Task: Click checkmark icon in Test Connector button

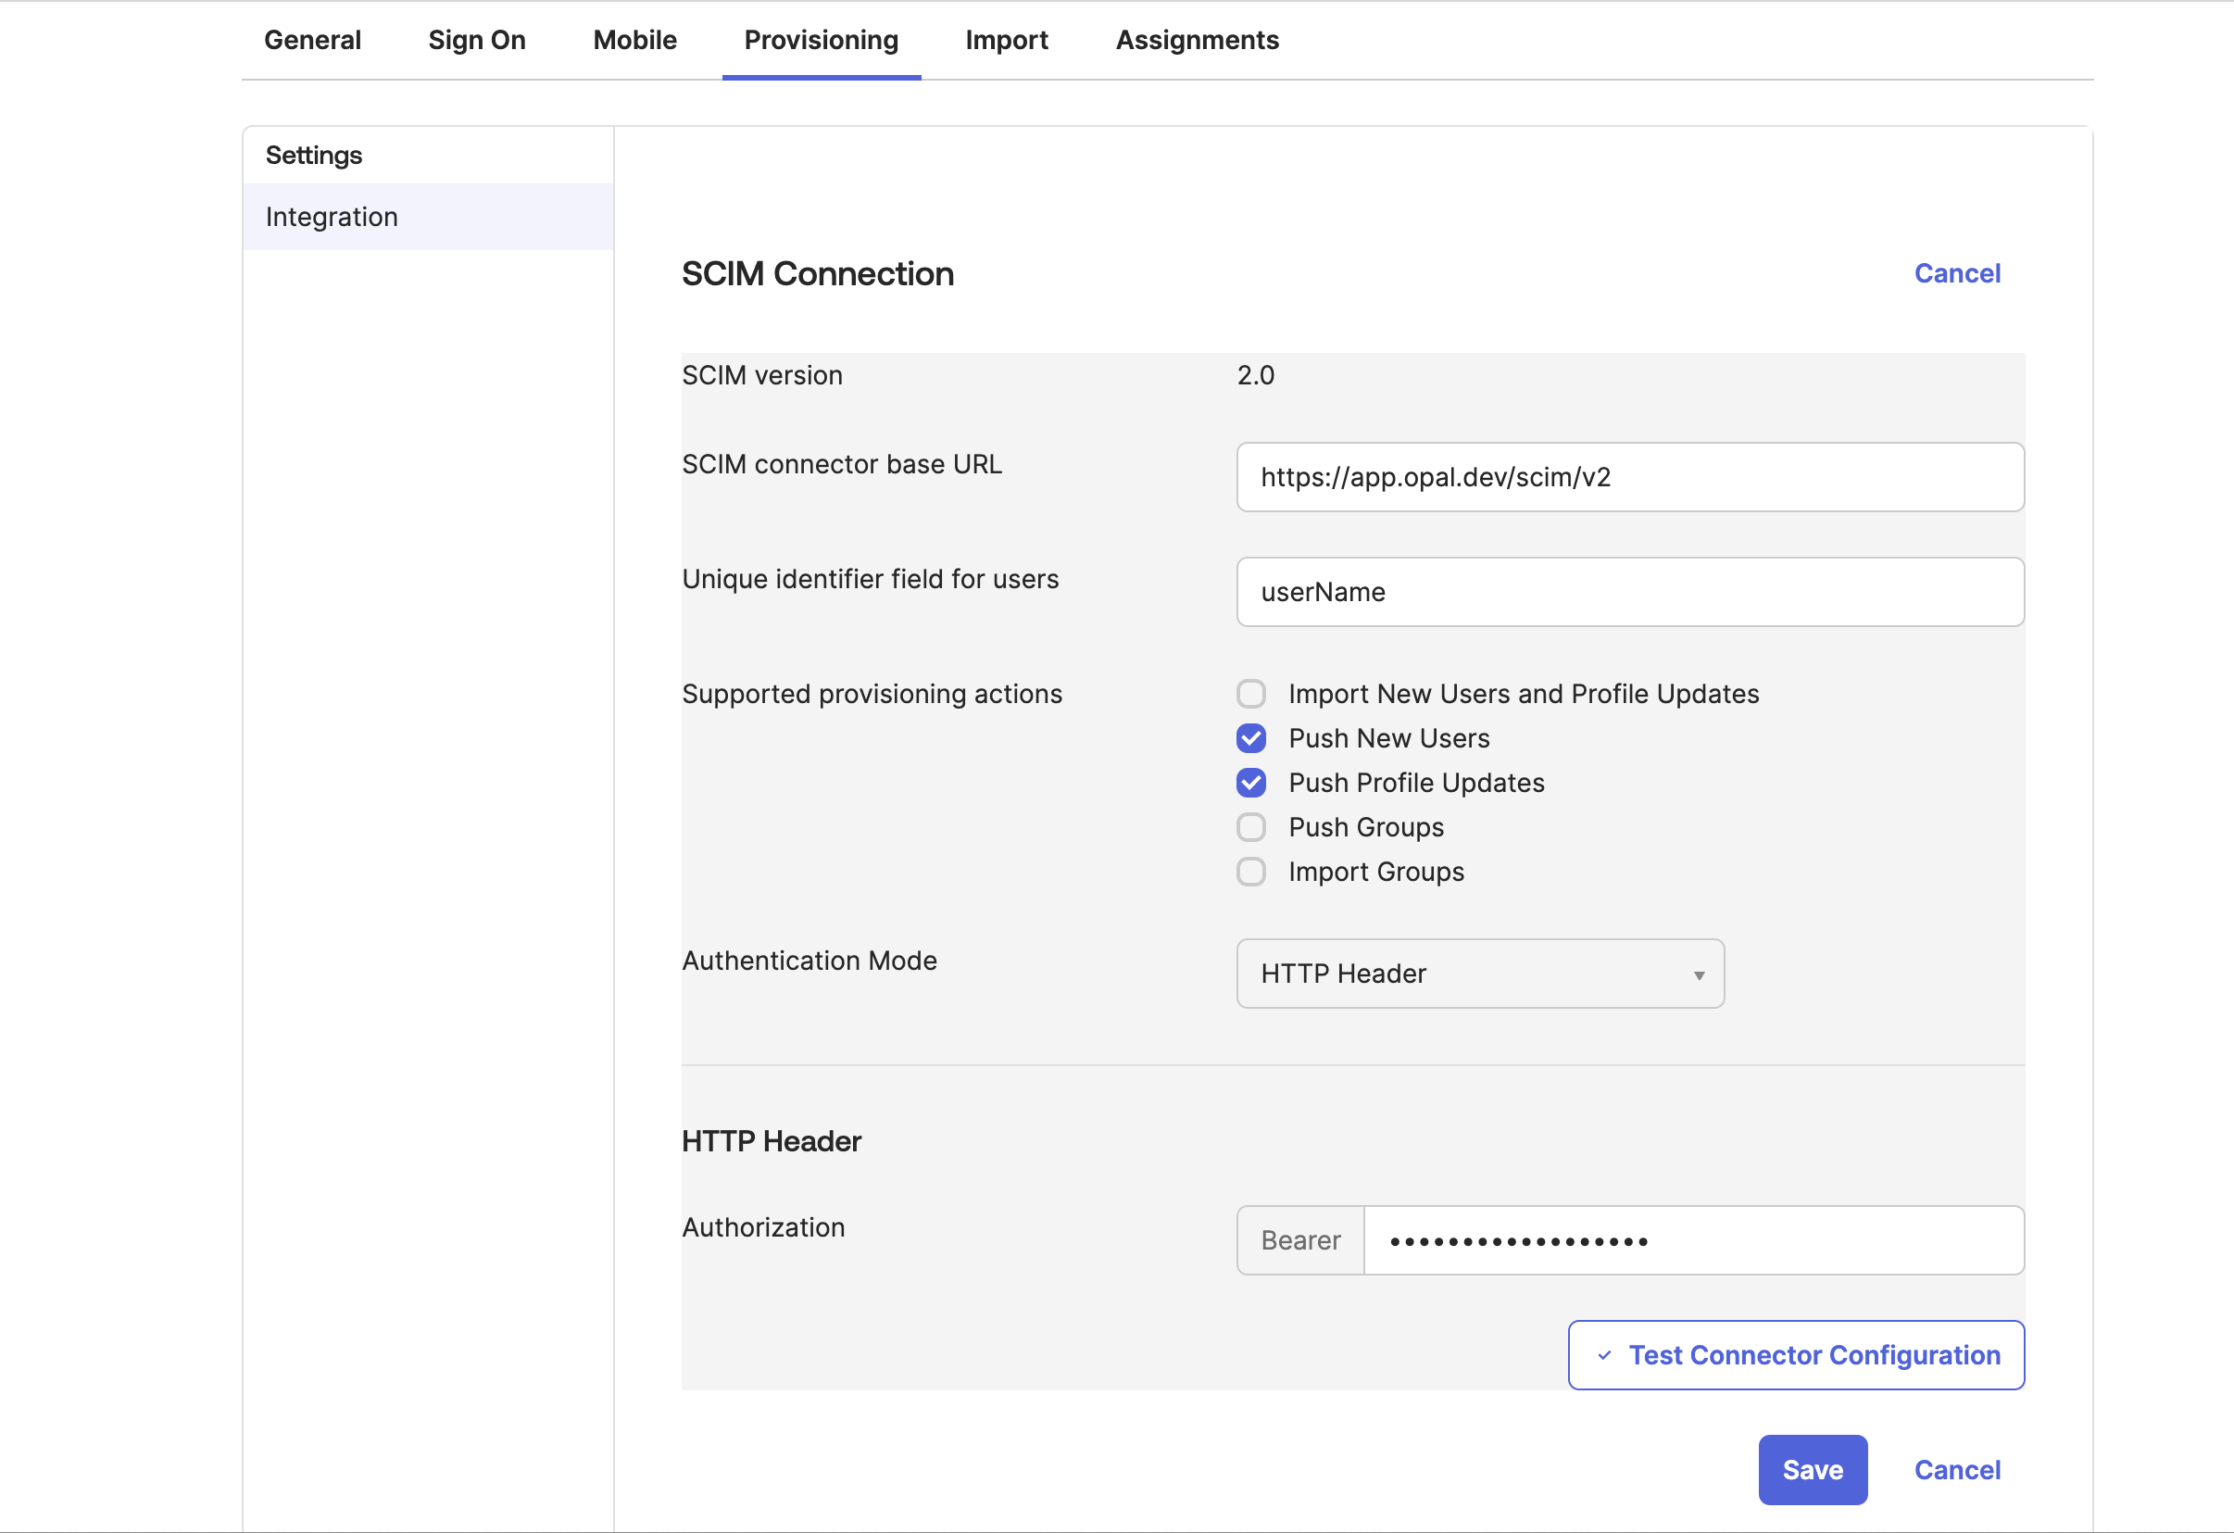Action: [x=1603, y=1355]
